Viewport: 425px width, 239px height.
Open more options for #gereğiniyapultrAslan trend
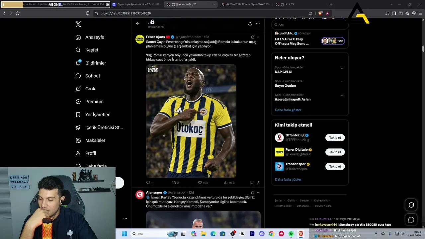343,96
